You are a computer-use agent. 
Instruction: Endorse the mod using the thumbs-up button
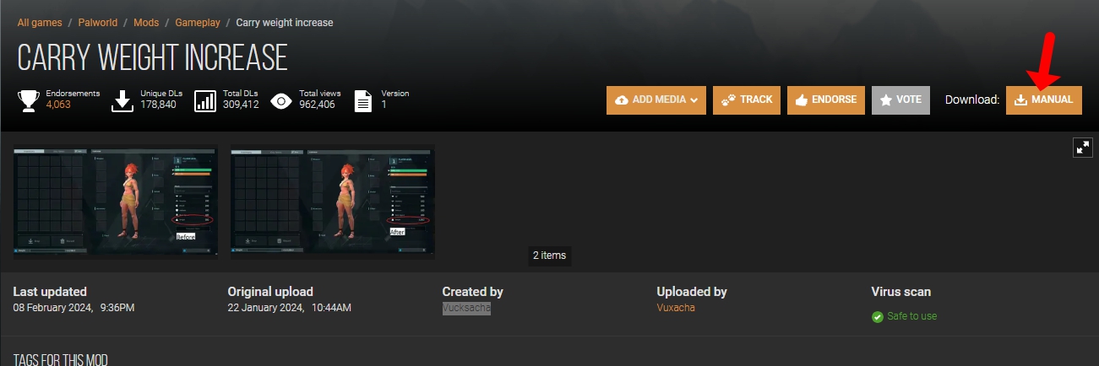(826, 100)
